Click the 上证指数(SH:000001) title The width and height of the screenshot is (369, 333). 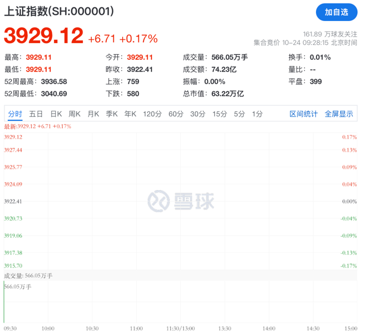coord(59,12)
